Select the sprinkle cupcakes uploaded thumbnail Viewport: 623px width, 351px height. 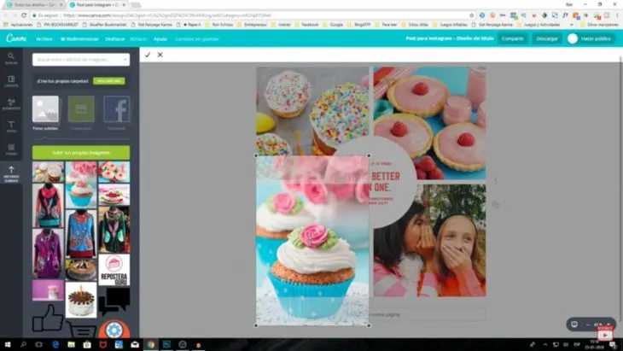coord(48,172)
